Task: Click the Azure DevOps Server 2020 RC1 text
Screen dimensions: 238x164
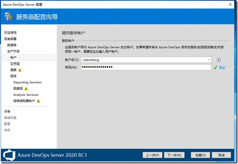Action: 52,155
